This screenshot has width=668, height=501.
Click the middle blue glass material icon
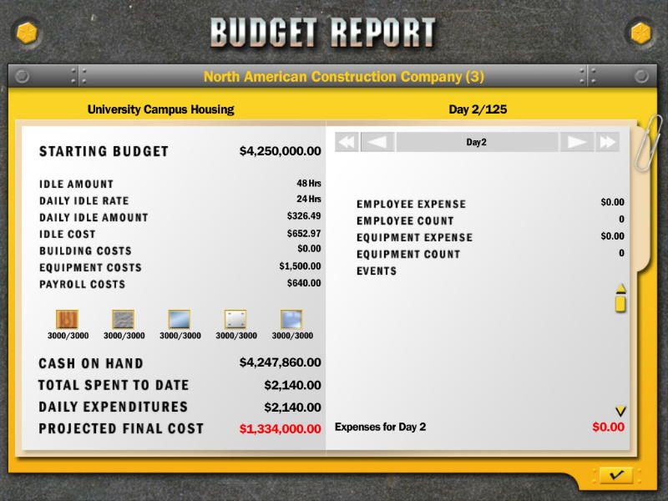[x=180, y=319]
